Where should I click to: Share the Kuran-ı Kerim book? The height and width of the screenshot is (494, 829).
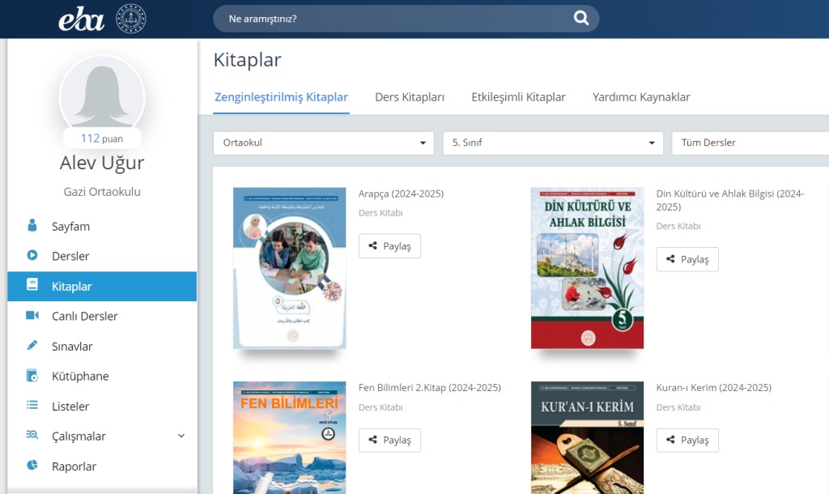pyautogui.click(x=687, y=440)
